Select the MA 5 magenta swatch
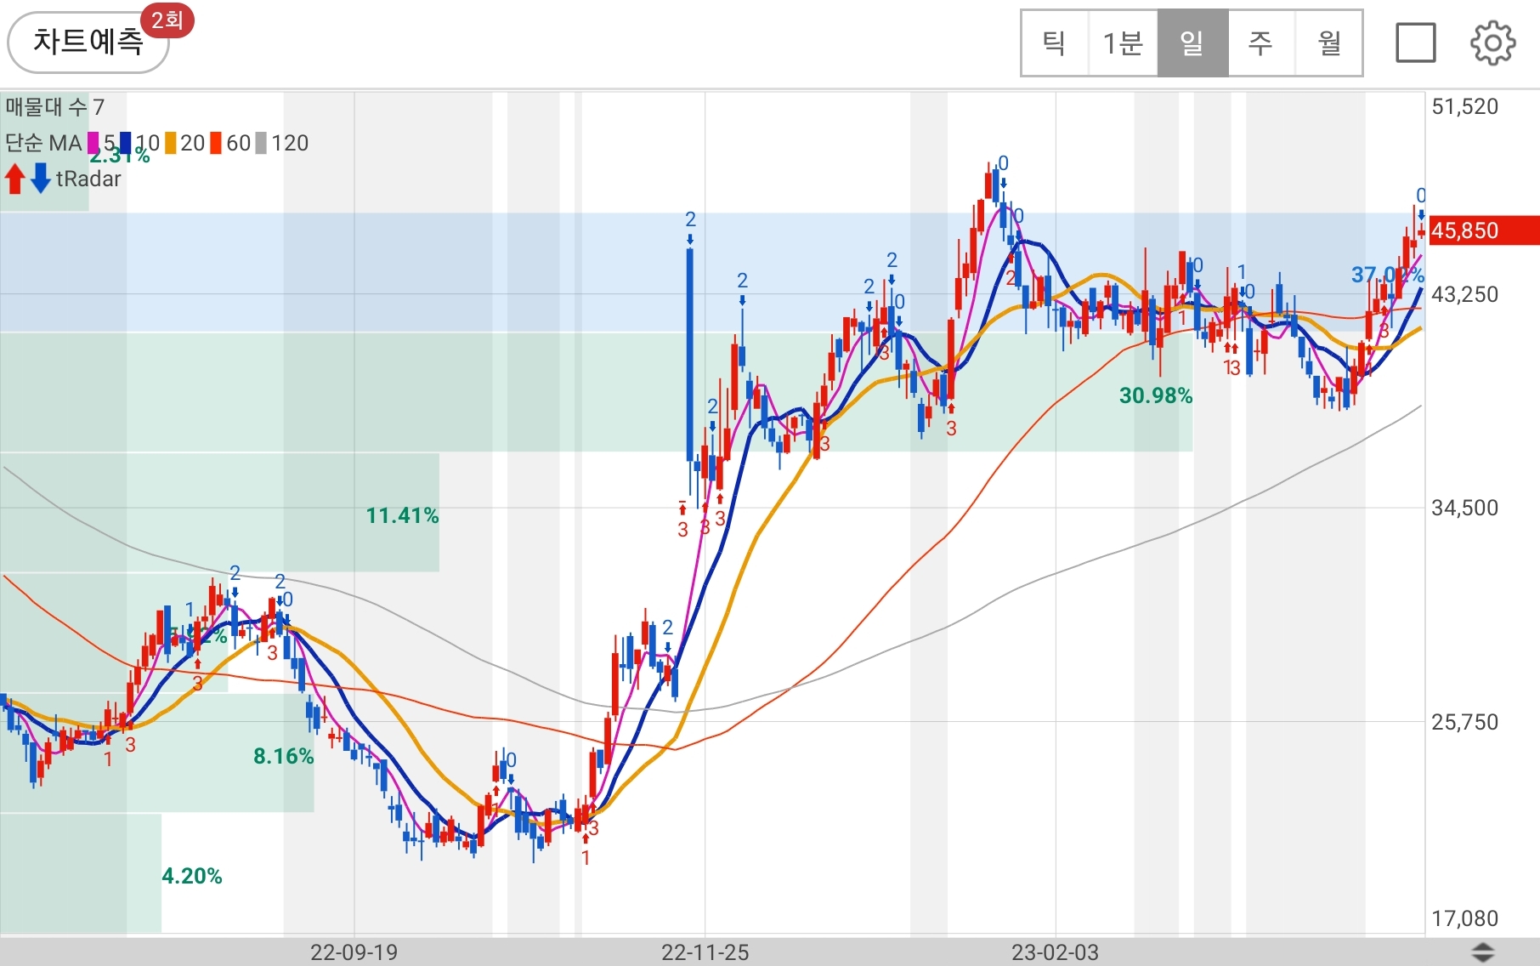Viewport: 1540px width, 966px height. pos(93,143)
